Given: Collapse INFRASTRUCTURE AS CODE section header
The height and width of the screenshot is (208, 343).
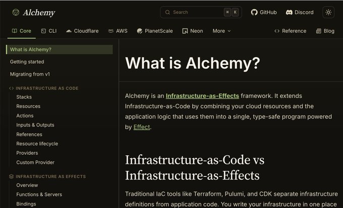Looking at the screenshot, I should click(47, 88).
